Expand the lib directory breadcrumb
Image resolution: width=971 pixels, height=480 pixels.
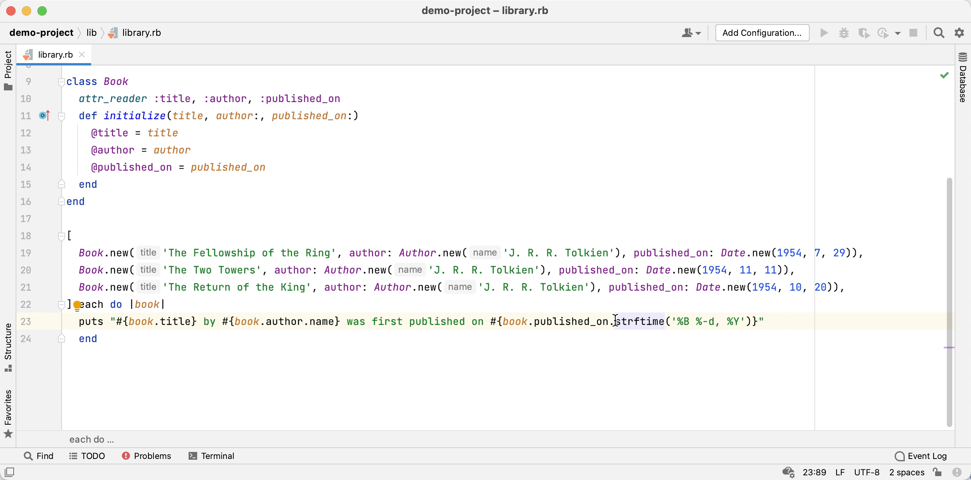pyautogui.click(x=91, y=32)
